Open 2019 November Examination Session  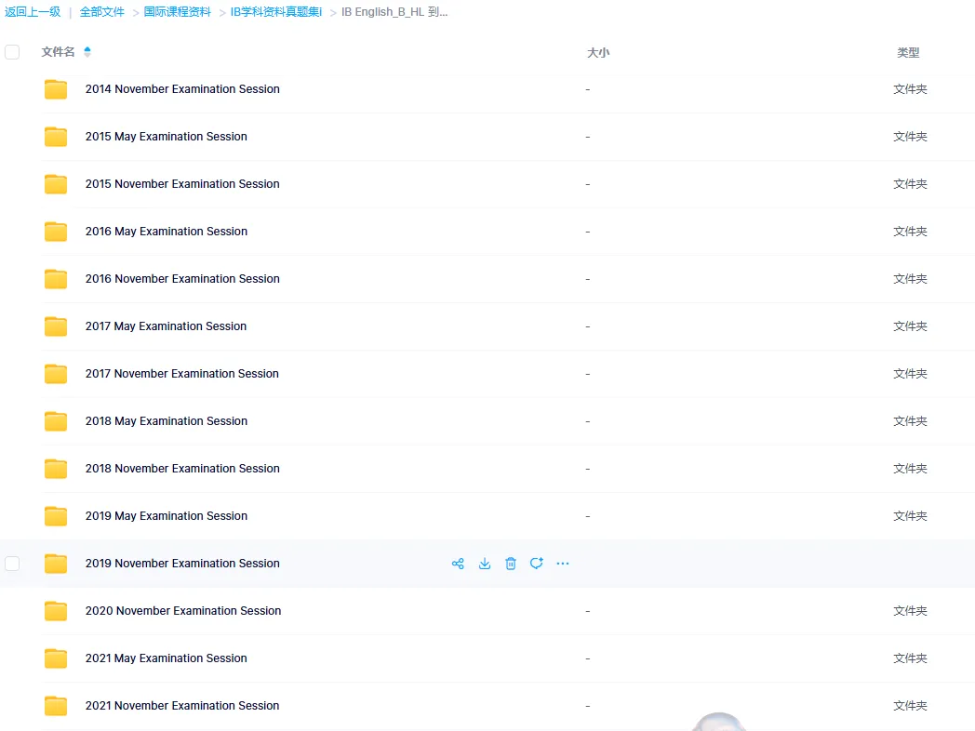[182, 564]
